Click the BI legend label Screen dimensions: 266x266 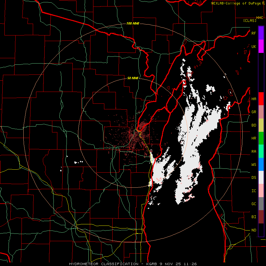[254, 217]
